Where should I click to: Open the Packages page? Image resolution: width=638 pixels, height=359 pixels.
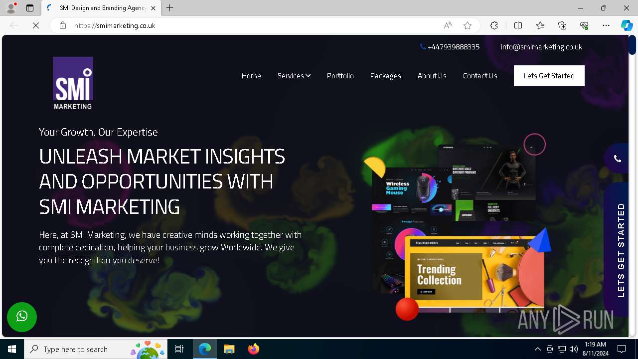click(x=386, y=76)
